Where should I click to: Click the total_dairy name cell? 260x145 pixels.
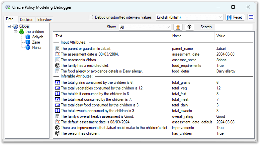click(x=180, y=105)
